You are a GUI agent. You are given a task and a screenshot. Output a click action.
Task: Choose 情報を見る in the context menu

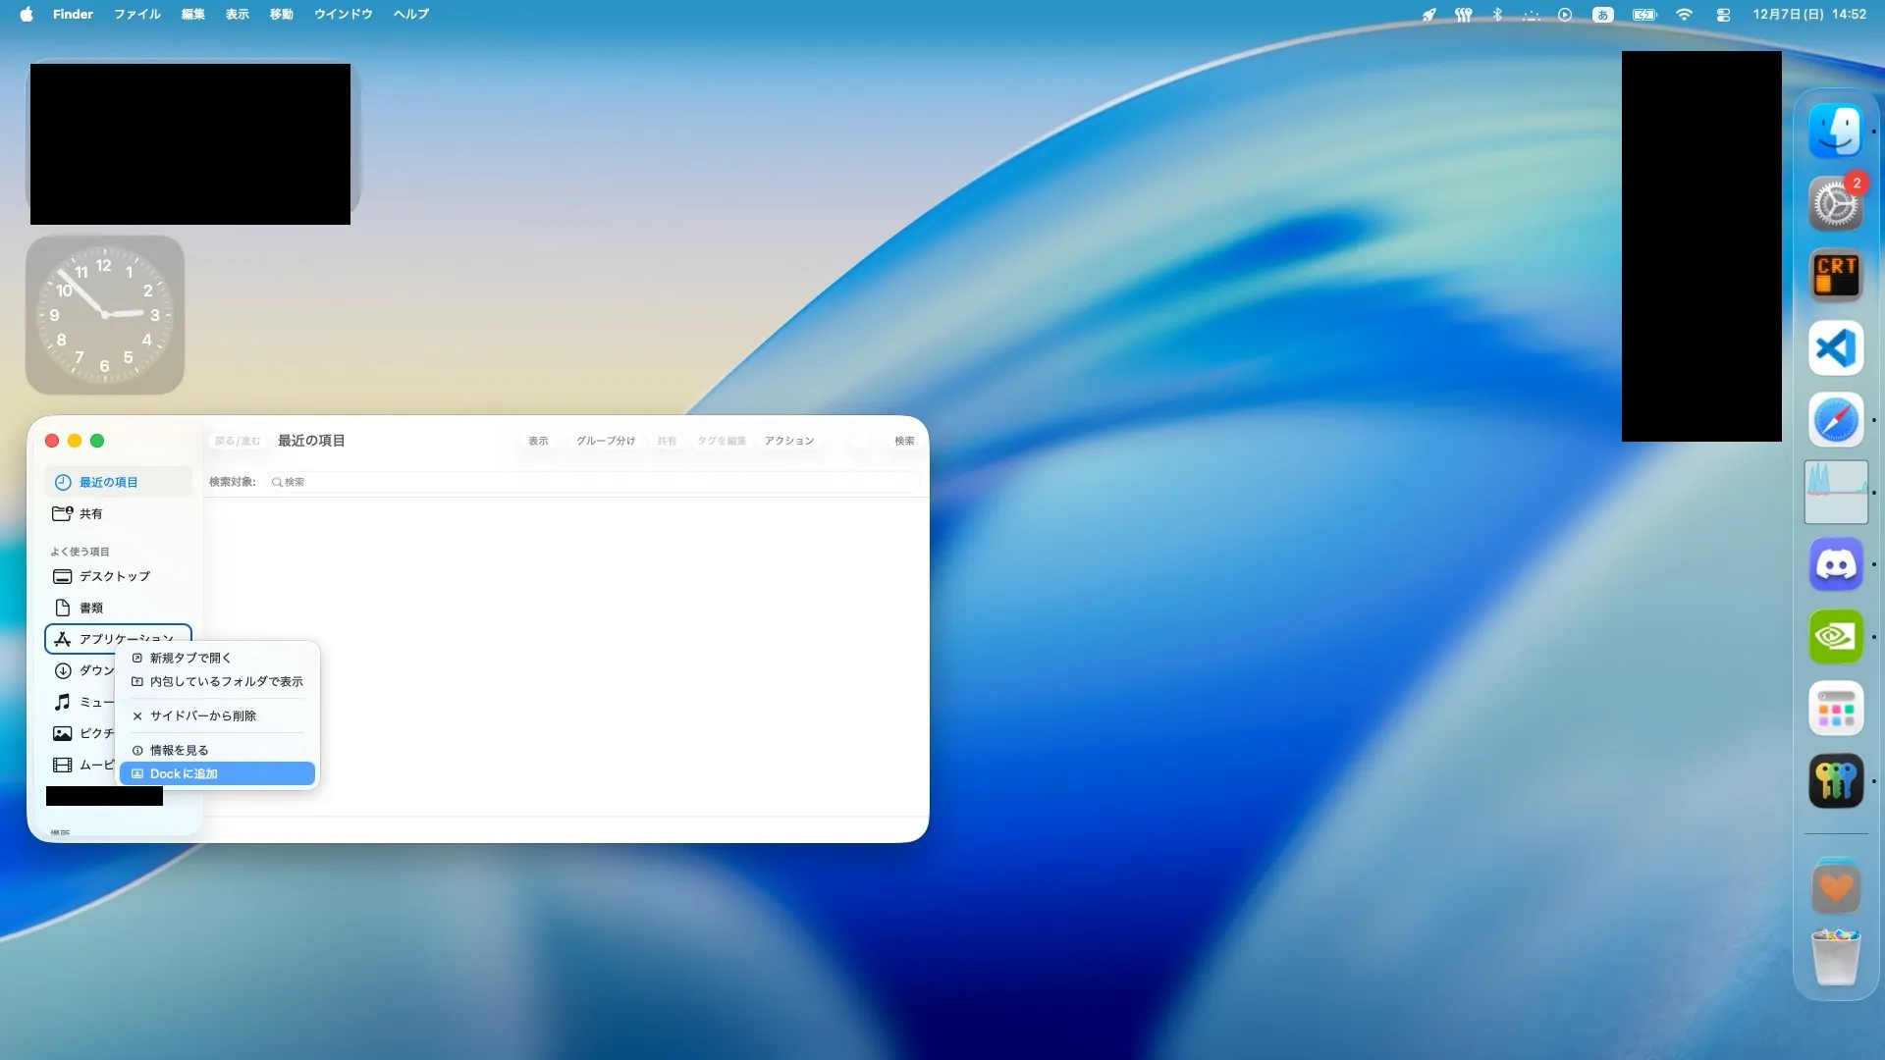(179, 750)
